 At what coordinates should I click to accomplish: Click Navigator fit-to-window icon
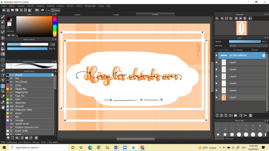226,18
